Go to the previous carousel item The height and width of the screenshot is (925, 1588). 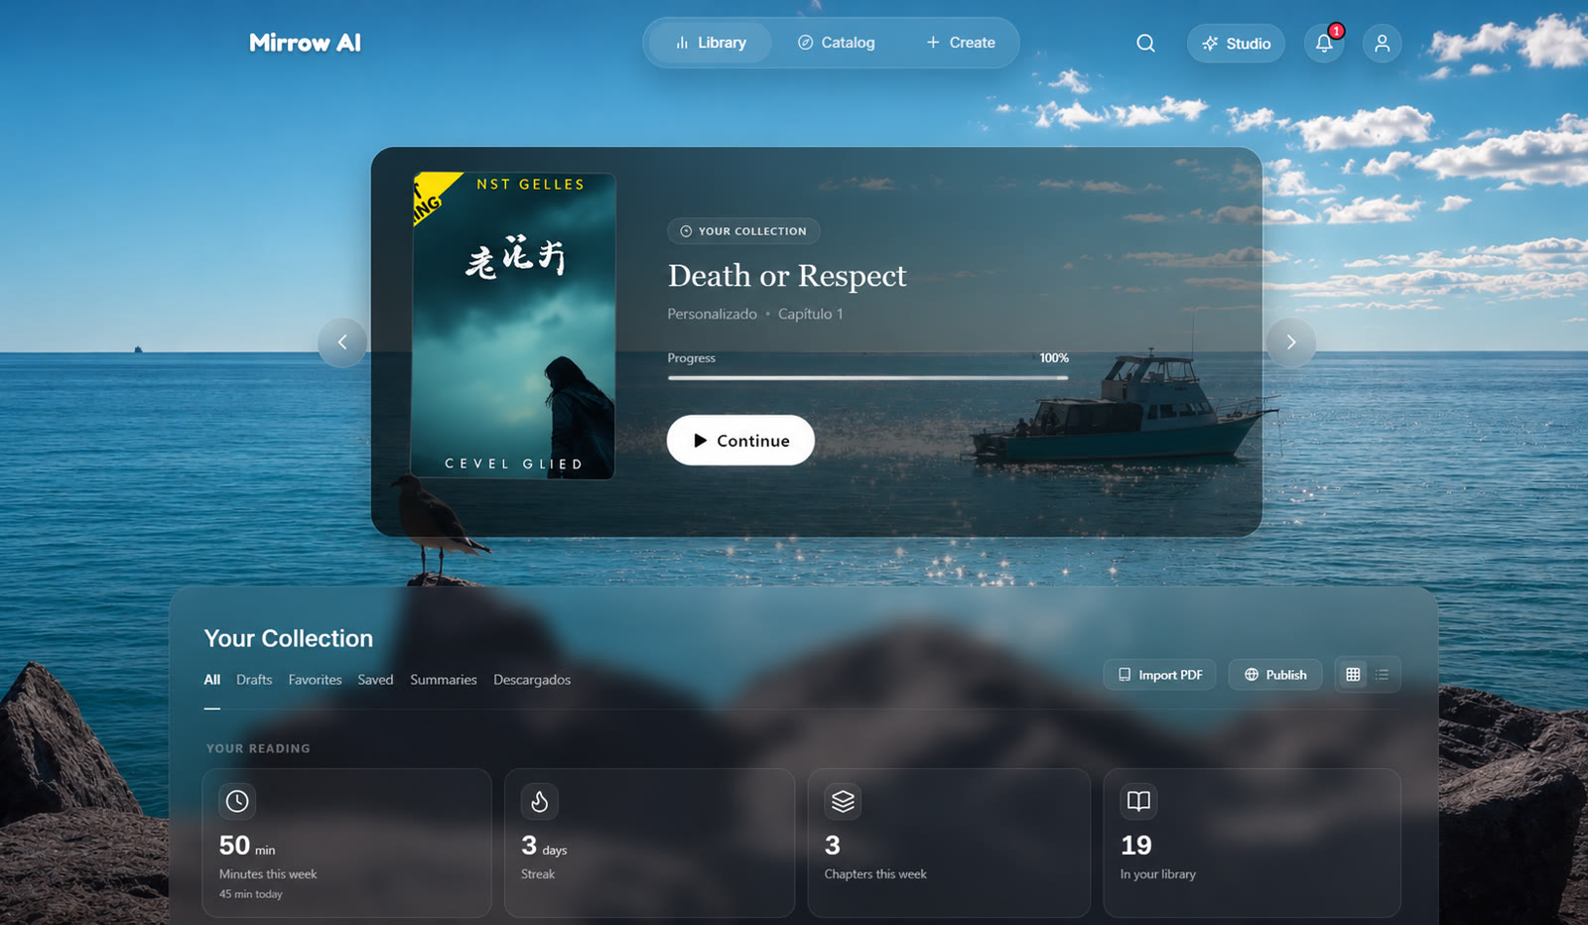(342, 342)
